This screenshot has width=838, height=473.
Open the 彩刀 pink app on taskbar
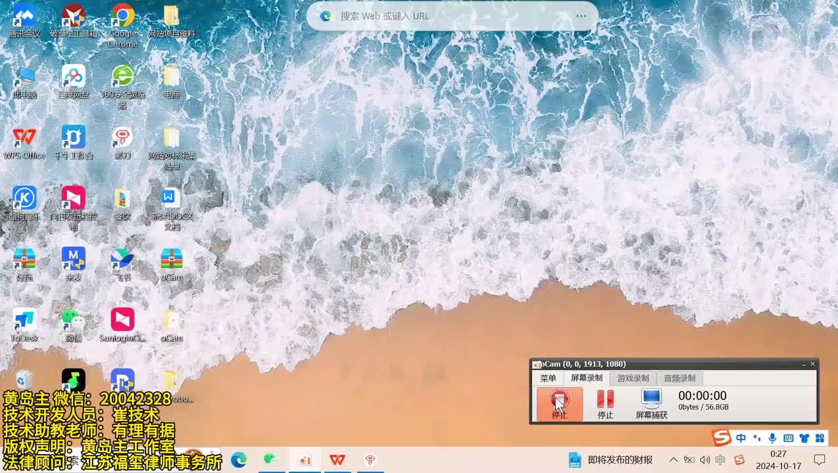(x=370, y=460)
